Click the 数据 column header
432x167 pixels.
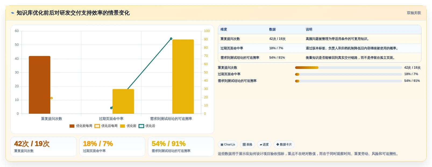pos(272,29)
